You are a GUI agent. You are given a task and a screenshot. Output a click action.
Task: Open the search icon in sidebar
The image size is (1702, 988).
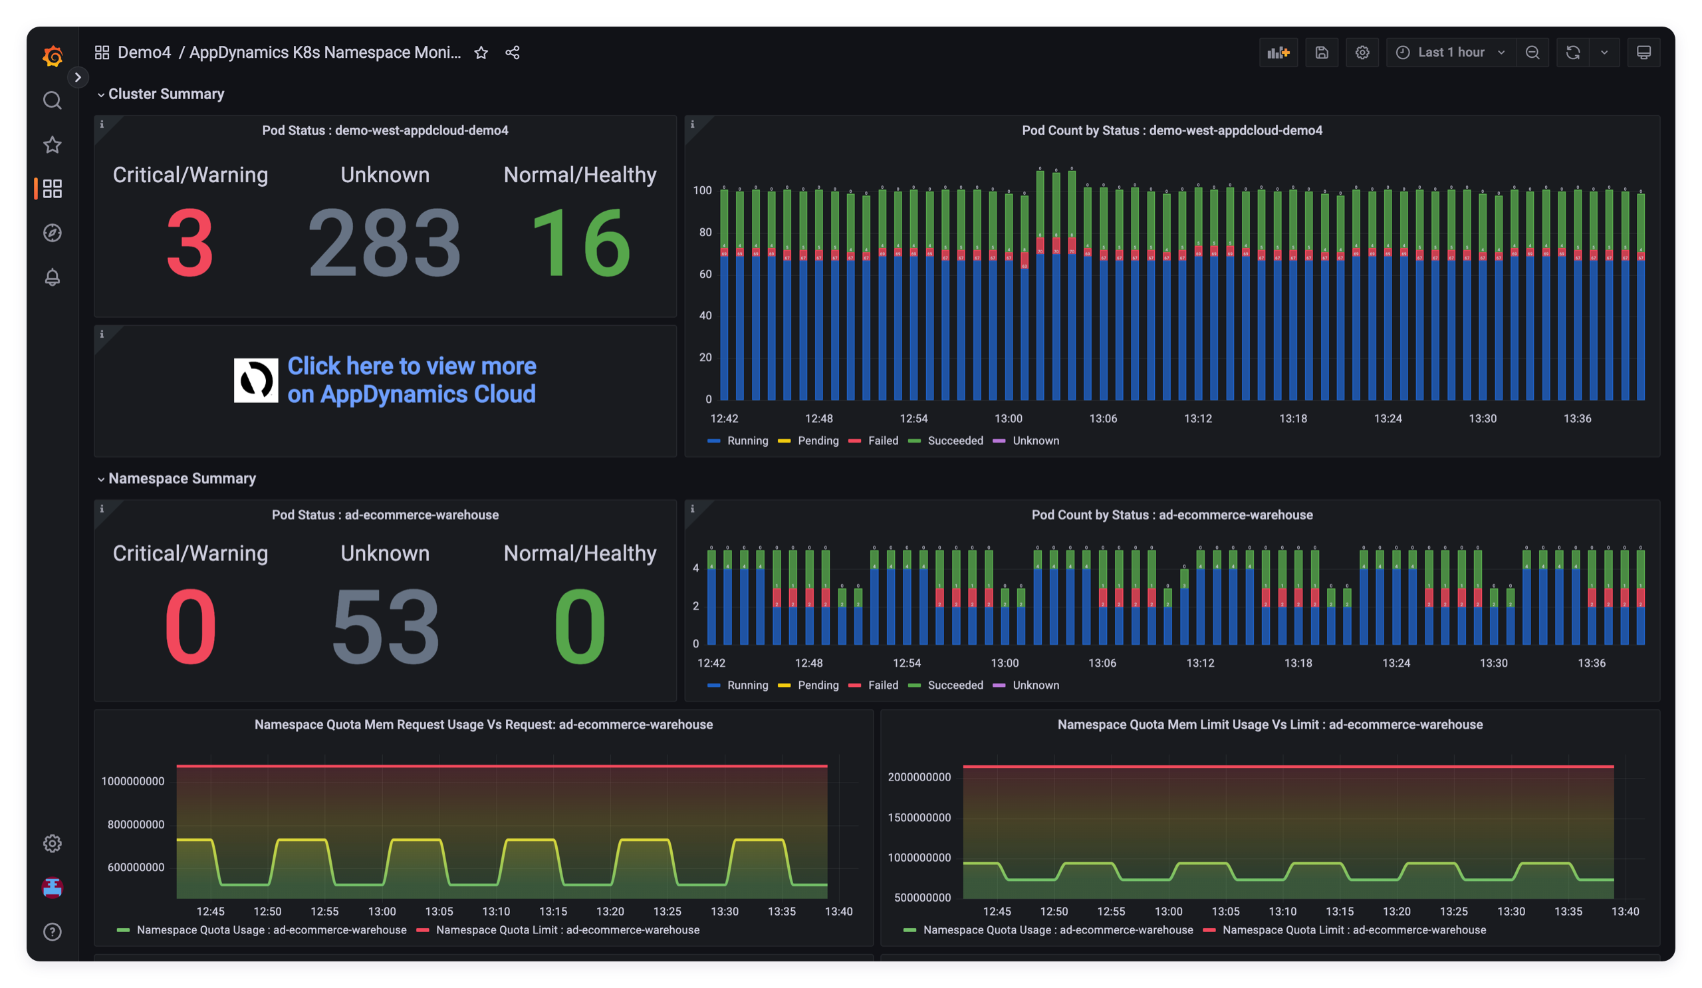click(52, 100)
